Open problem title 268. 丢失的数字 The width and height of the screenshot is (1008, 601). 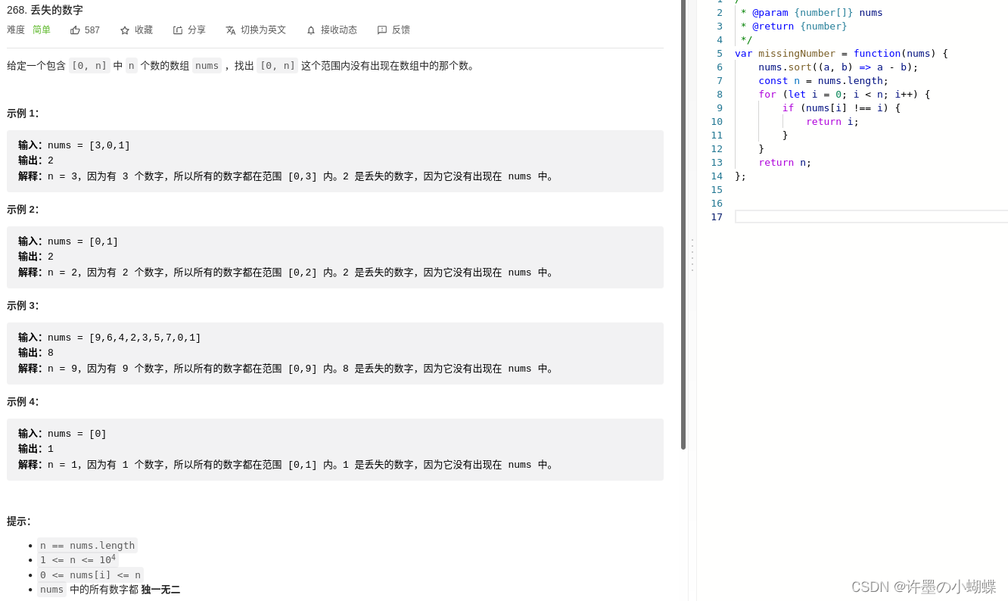click(x=45, y=10)
